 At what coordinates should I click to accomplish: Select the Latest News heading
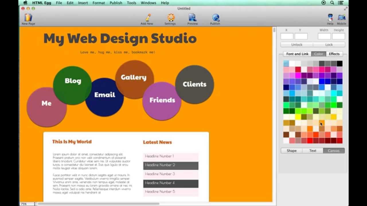(x=157, y=142)
